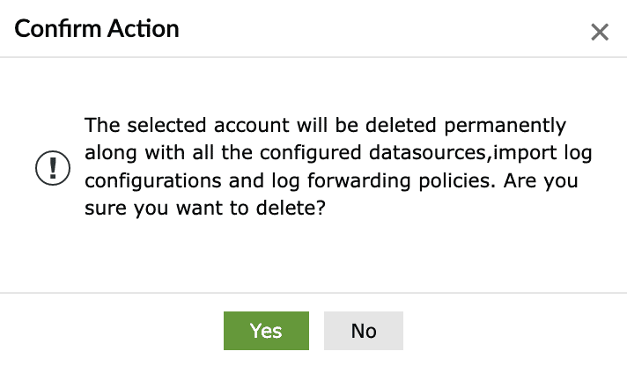This screenshot has width=627, height=366.
Task: Click the word "Action" in the title
Action: pyautogui.click(x=144, y=29)
